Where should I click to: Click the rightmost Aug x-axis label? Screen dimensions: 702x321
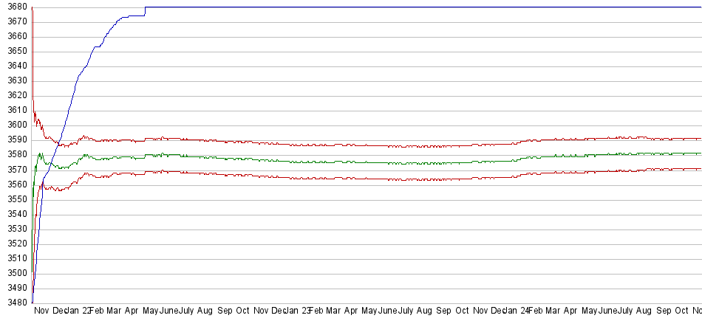click(643, 311)
